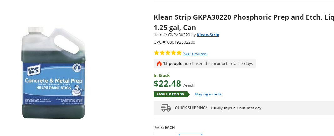The width and height of the screenshot is (334, 136).
Task: Click the first yellow rating star
Action: (156, 53)
